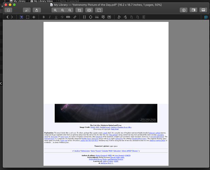This screenshot has width=210, height=170.
Task: Go forward to next page
Action: tap(12, 17)
